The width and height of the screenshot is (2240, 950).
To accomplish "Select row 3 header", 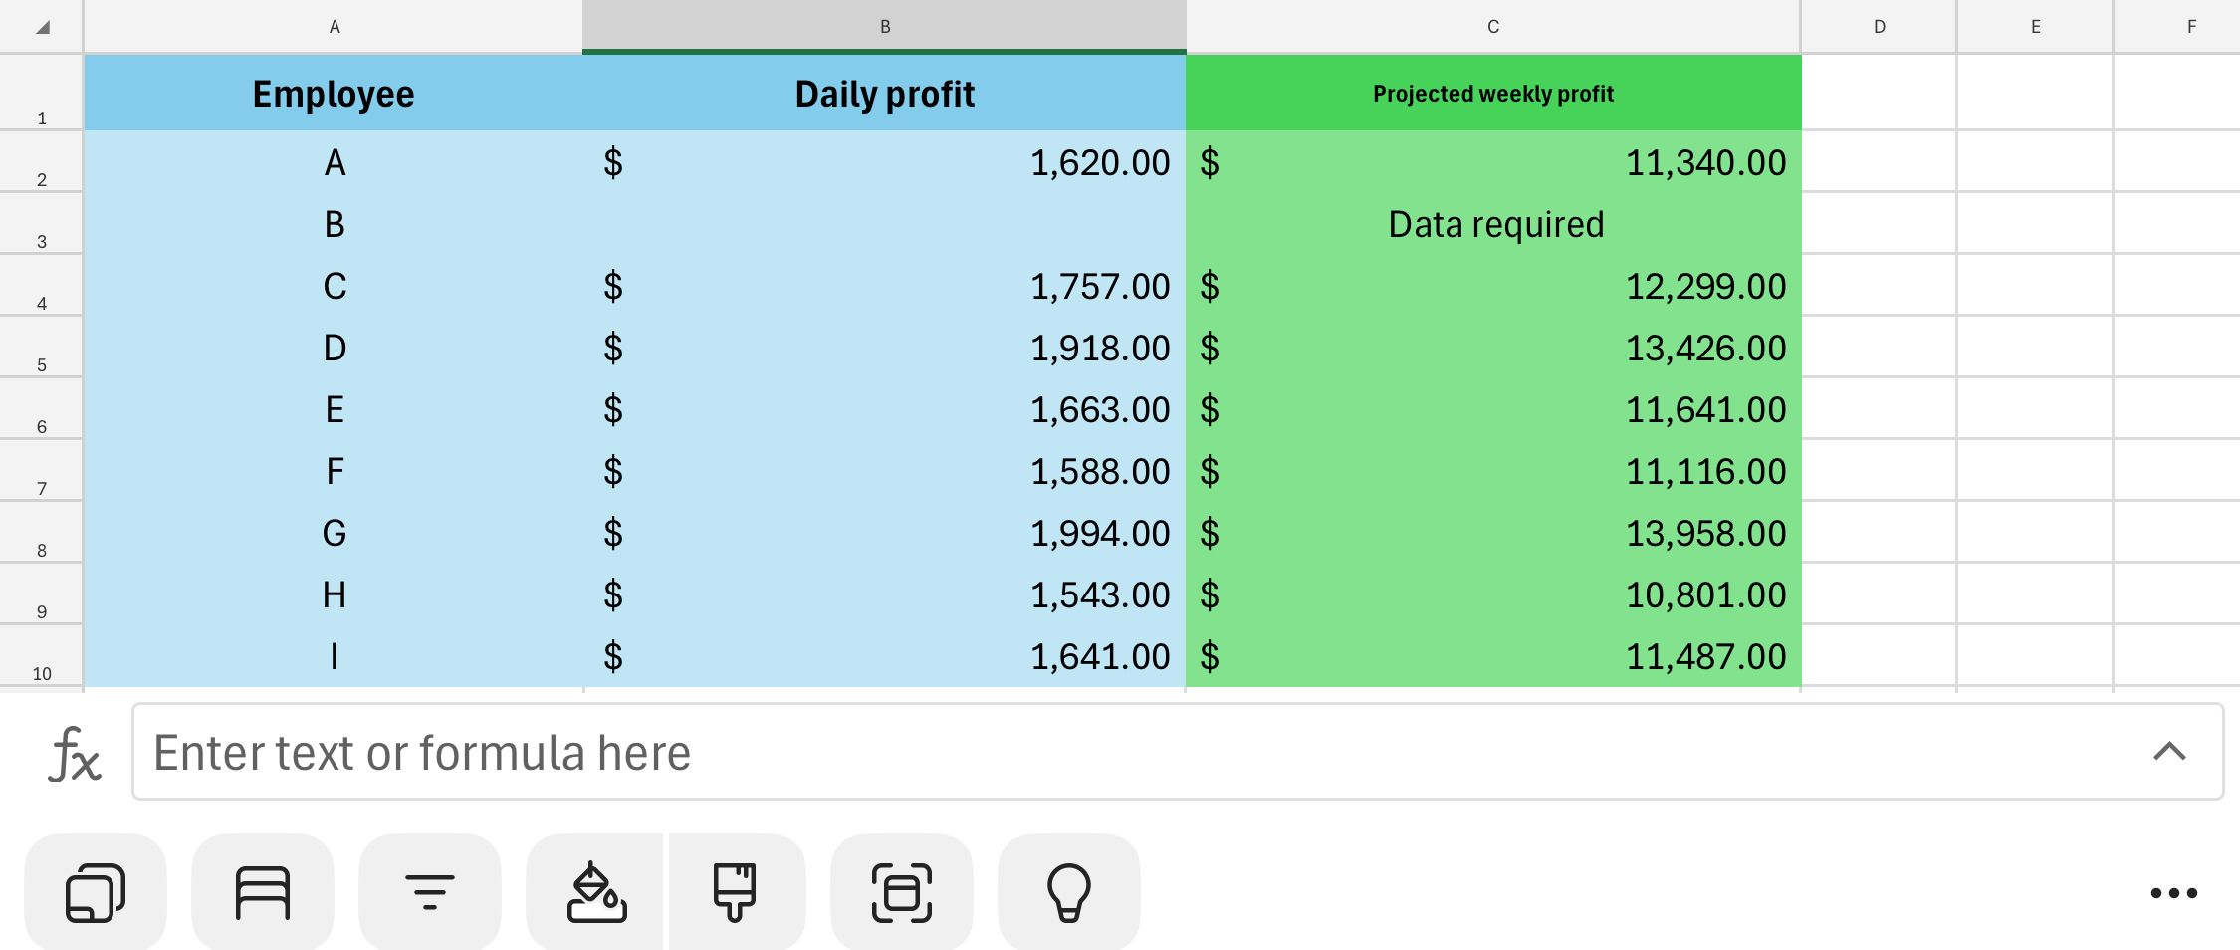I will coord(42,223).
